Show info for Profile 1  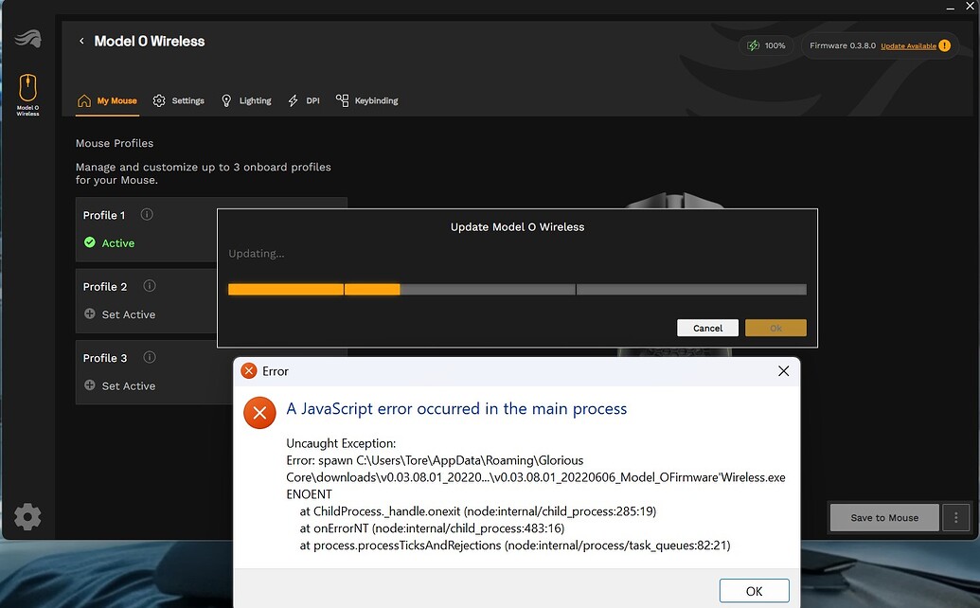click(x=147, y=215)
